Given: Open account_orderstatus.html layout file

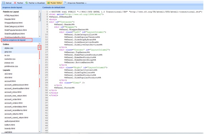Looking at the screenshot, I should [16, 107].
